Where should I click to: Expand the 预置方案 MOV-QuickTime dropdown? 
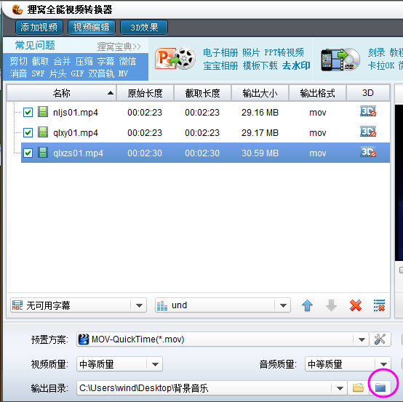point(362,339)
